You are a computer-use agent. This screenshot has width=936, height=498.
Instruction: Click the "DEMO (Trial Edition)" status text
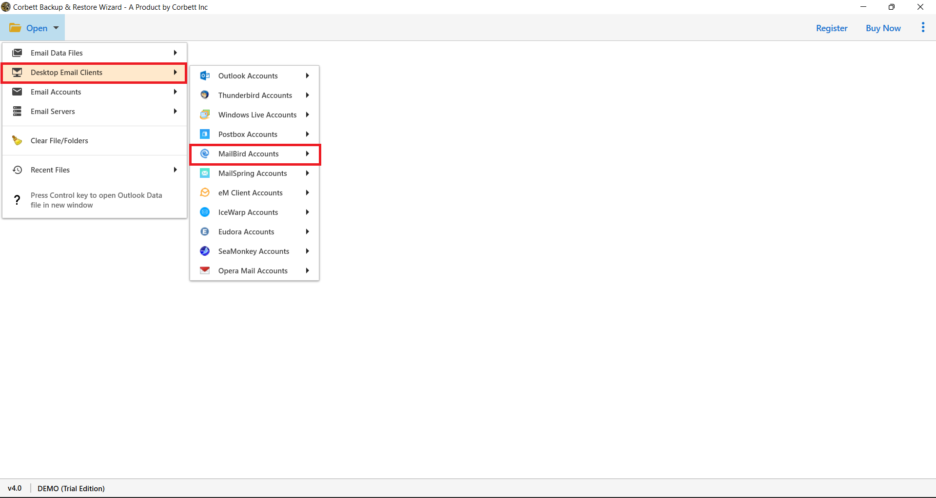click(71, 488)
